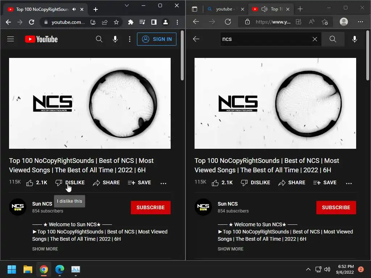
Task: Add page to favorites in Edge
Action: pyautogui.click(x=325, y=22)
